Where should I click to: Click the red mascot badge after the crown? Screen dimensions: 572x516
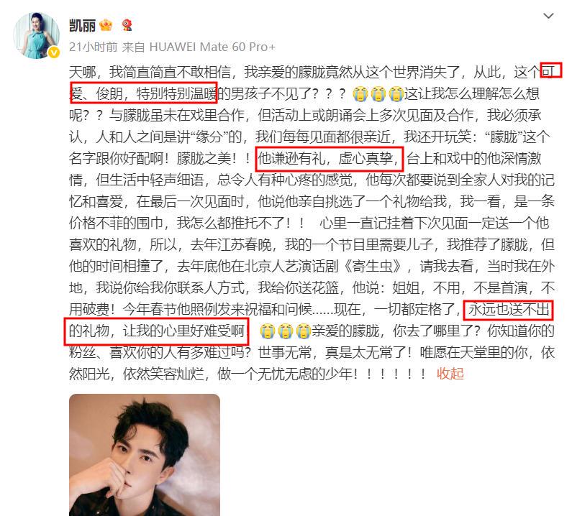(126, 24)
